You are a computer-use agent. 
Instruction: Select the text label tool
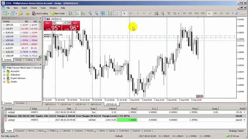tap(169, 14)
